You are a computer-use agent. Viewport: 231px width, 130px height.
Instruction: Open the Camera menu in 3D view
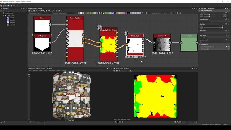[x=45, y=71]
